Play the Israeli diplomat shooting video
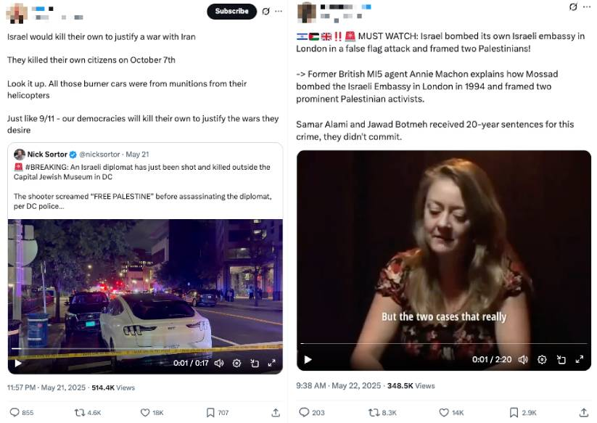Image resolution: width=597 pixels, height=423 pixels. click(x=18, y=363)
